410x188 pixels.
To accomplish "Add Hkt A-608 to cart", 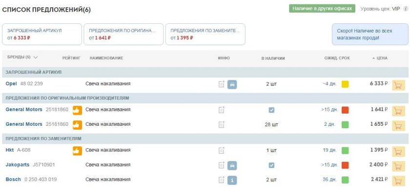I will point(398,152).
